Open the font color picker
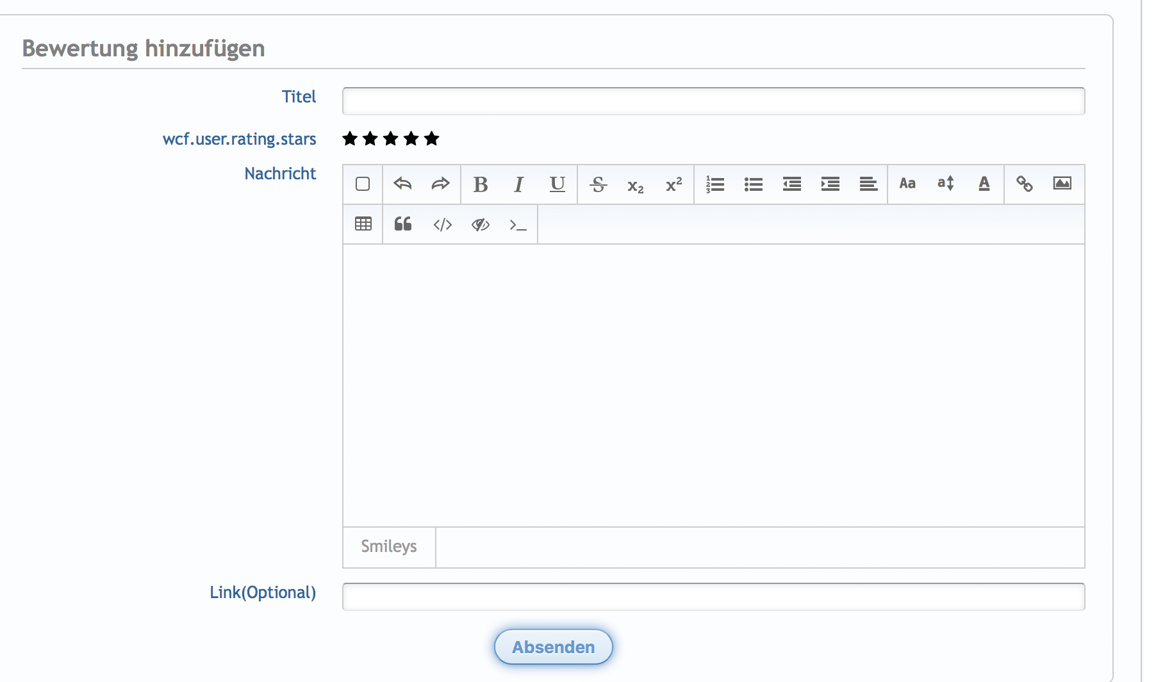The image size is (1156, 682). click(984, 184)
